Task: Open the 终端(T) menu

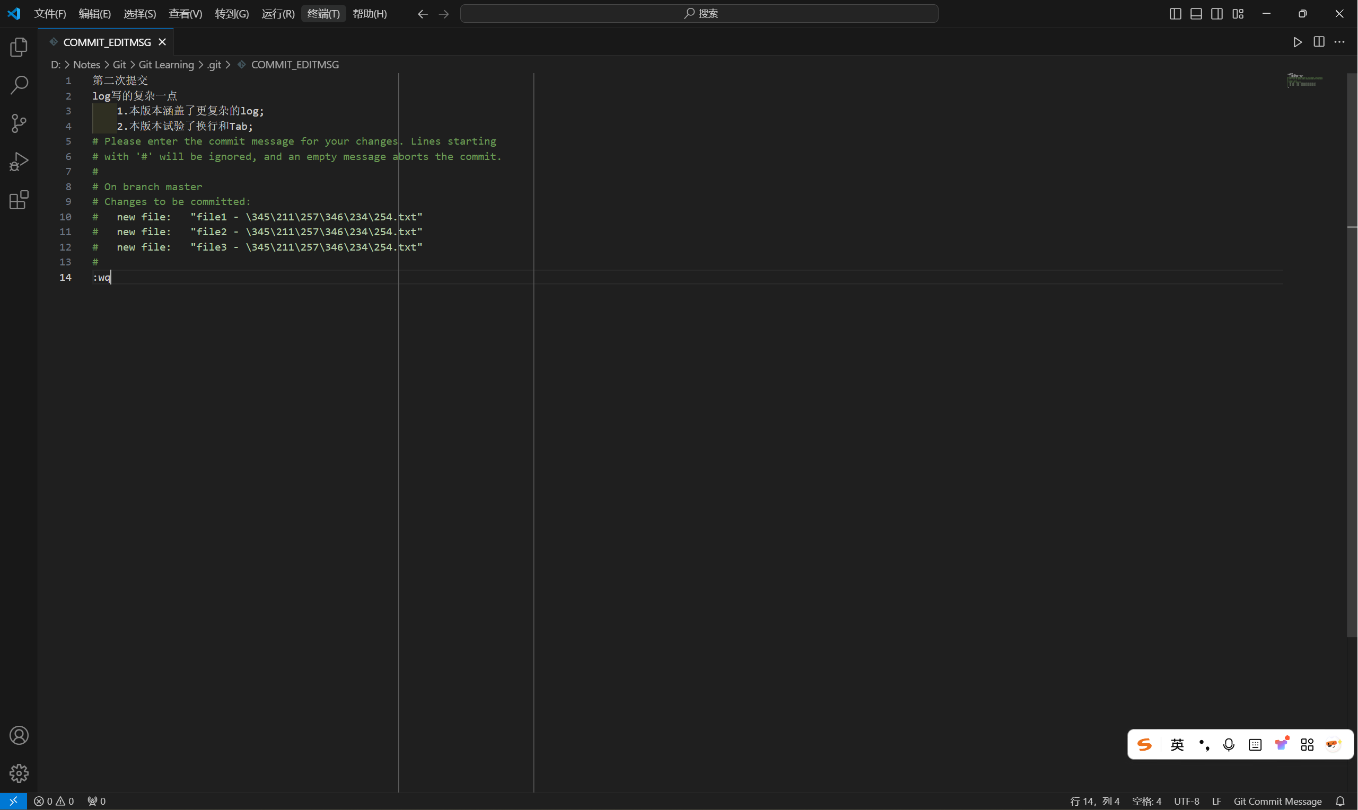Action: (323, 14)
